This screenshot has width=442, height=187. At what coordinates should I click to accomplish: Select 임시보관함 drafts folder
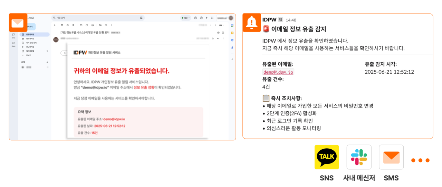(x=34, y=51)
